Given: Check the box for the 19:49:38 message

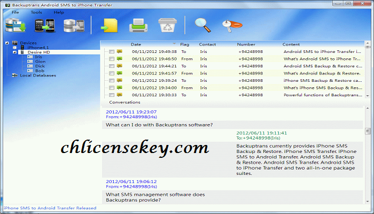Looking at the screenshot, I should pos(112,51).
